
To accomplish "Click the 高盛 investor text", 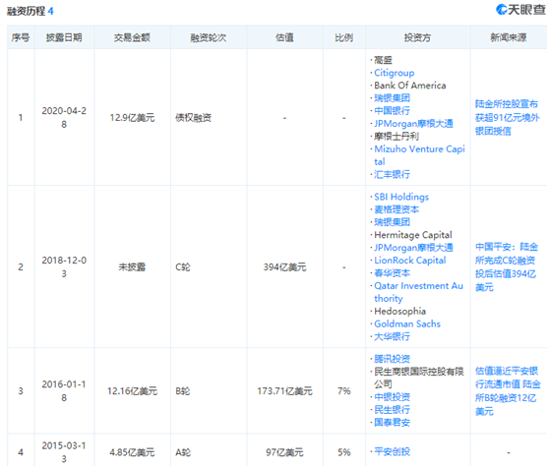I will (383, 60).
